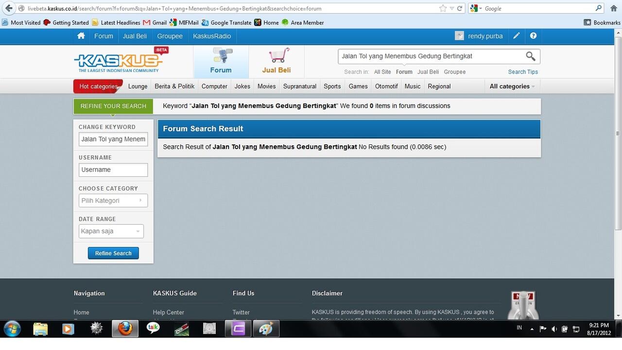This screenshot has width=622, height=350.
Task: Open the Search Tips link
Action: pyautogui.click(x=523, y=72)
